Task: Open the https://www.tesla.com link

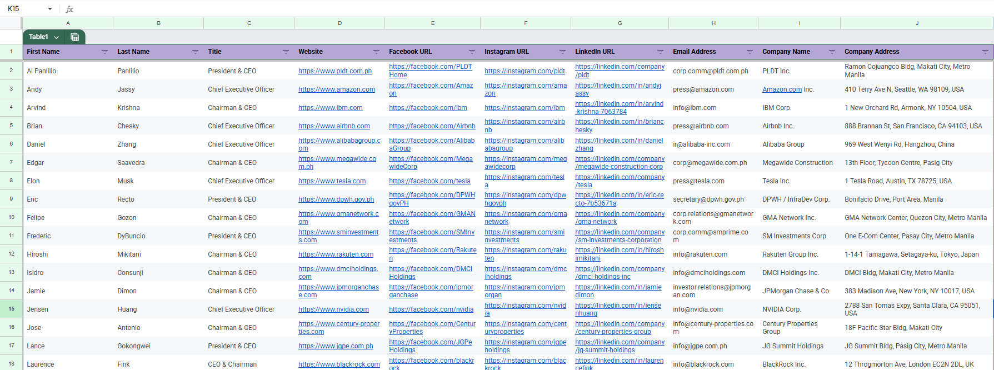Action: click(332, 181)
